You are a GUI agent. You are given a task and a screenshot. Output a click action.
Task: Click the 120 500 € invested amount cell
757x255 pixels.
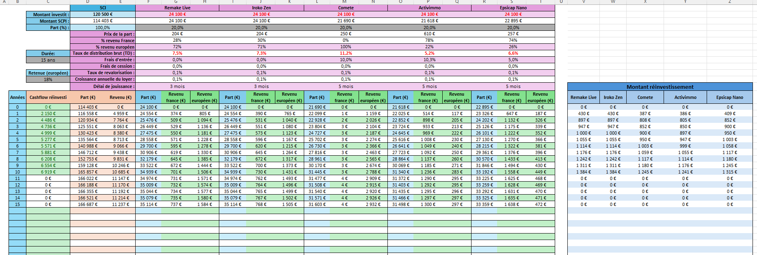pyautogui.click(x=103, y=14)
